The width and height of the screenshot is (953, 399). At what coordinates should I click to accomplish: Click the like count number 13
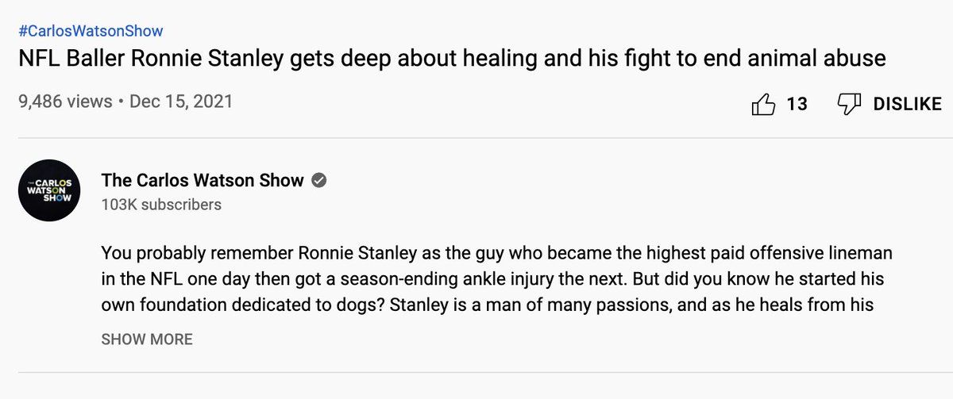coord(797,104)
